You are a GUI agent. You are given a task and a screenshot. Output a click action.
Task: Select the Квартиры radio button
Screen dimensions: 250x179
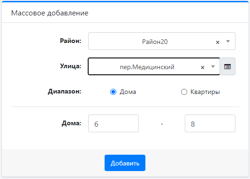(184, 92)
